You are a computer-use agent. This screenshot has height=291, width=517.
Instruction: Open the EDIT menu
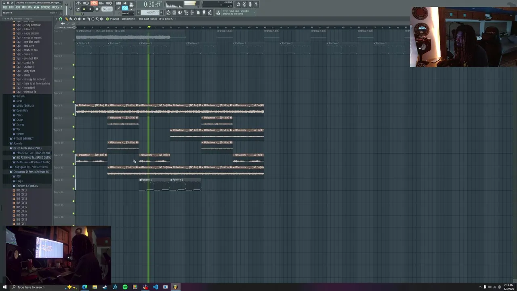(x=11, y=7)
